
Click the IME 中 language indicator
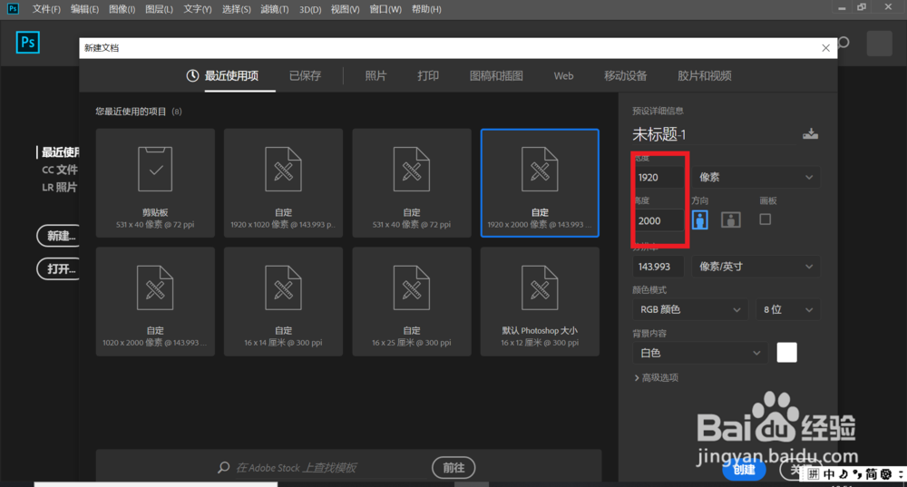830,474
